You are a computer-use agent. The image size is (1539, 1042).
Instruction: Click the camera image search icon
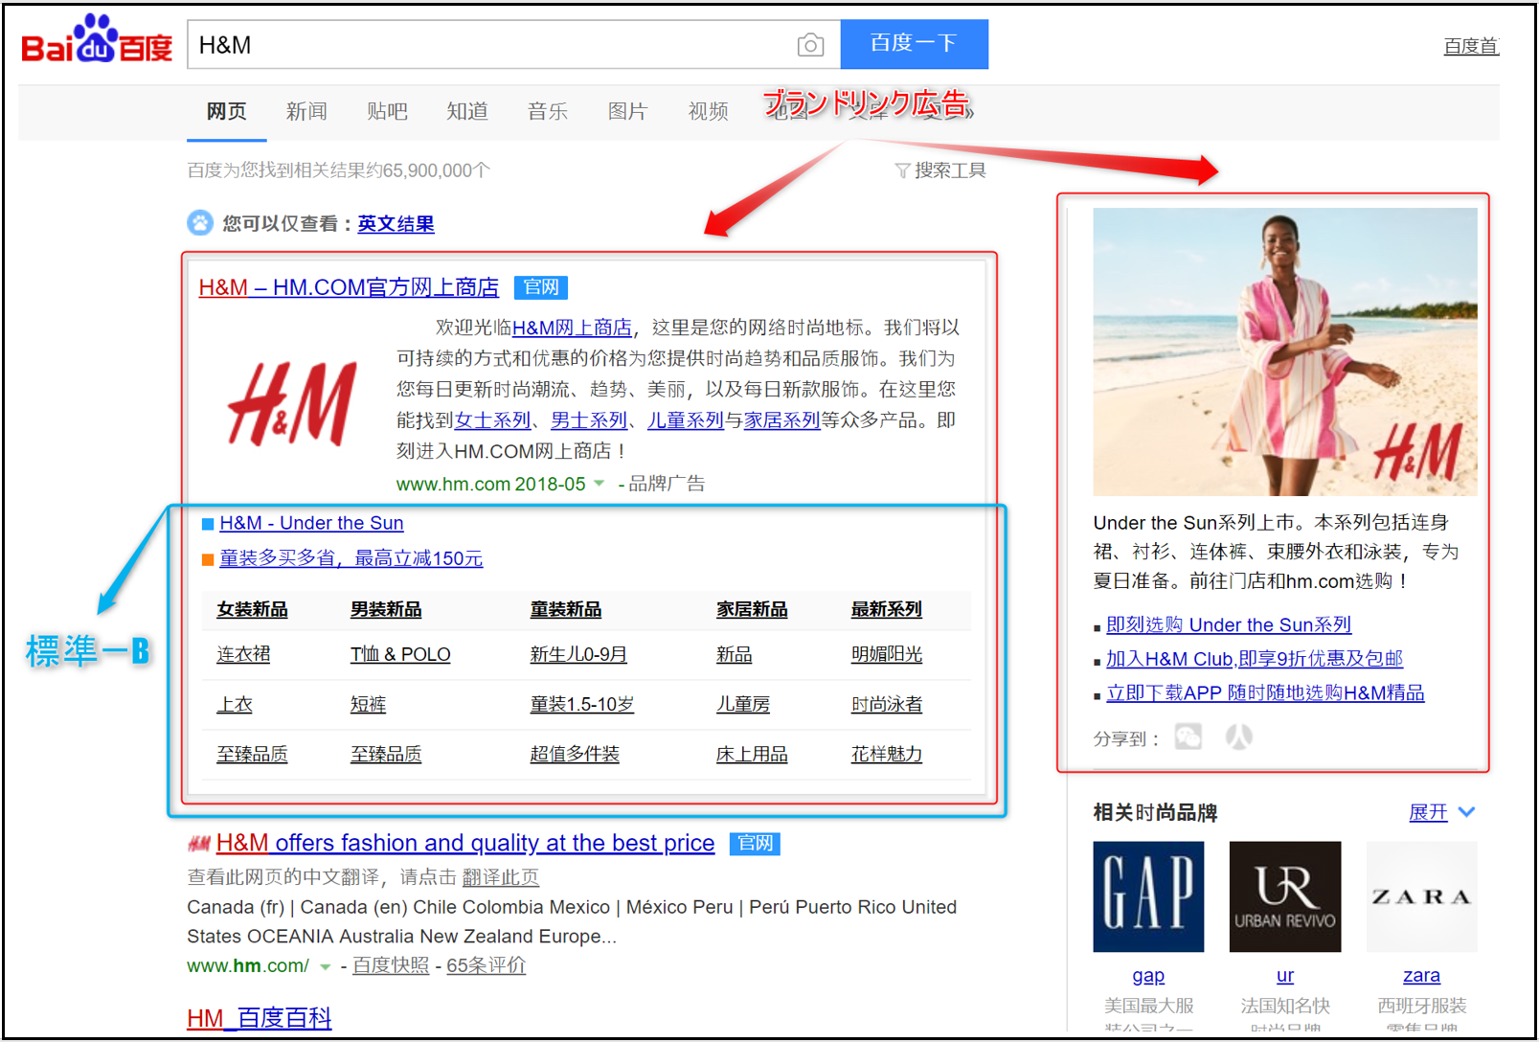click(x=810, y=45)
